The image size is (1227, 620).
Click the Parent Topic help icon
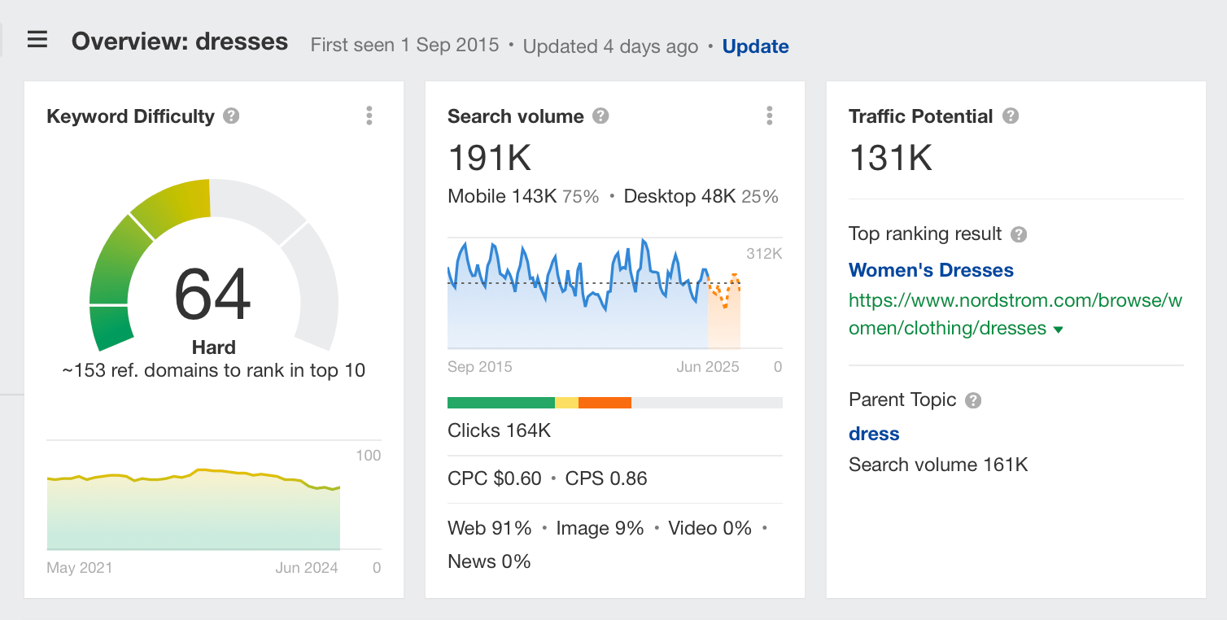coord(973,400)
